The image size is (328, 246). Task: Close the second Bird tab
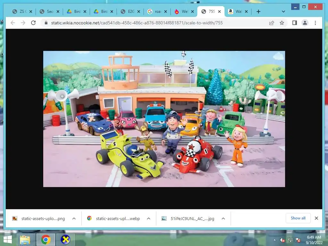click(112, 12)
